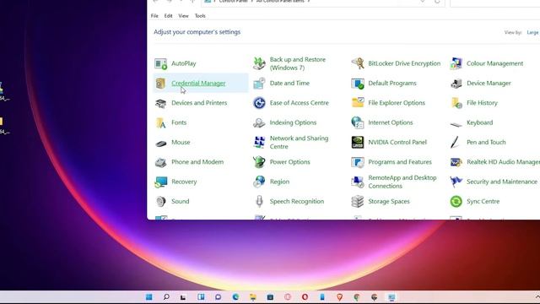Open the Date and Time icon
540x304 pixels.
259,83
